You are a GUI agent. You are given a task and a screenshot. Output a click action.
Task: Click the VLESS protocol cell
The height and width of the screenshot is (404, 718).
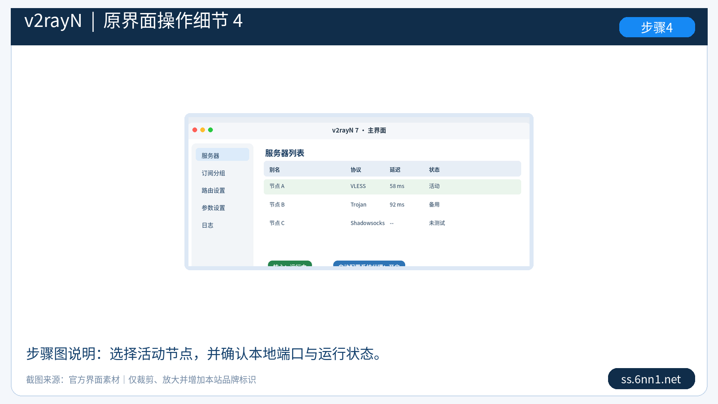(x=358, y=186)
